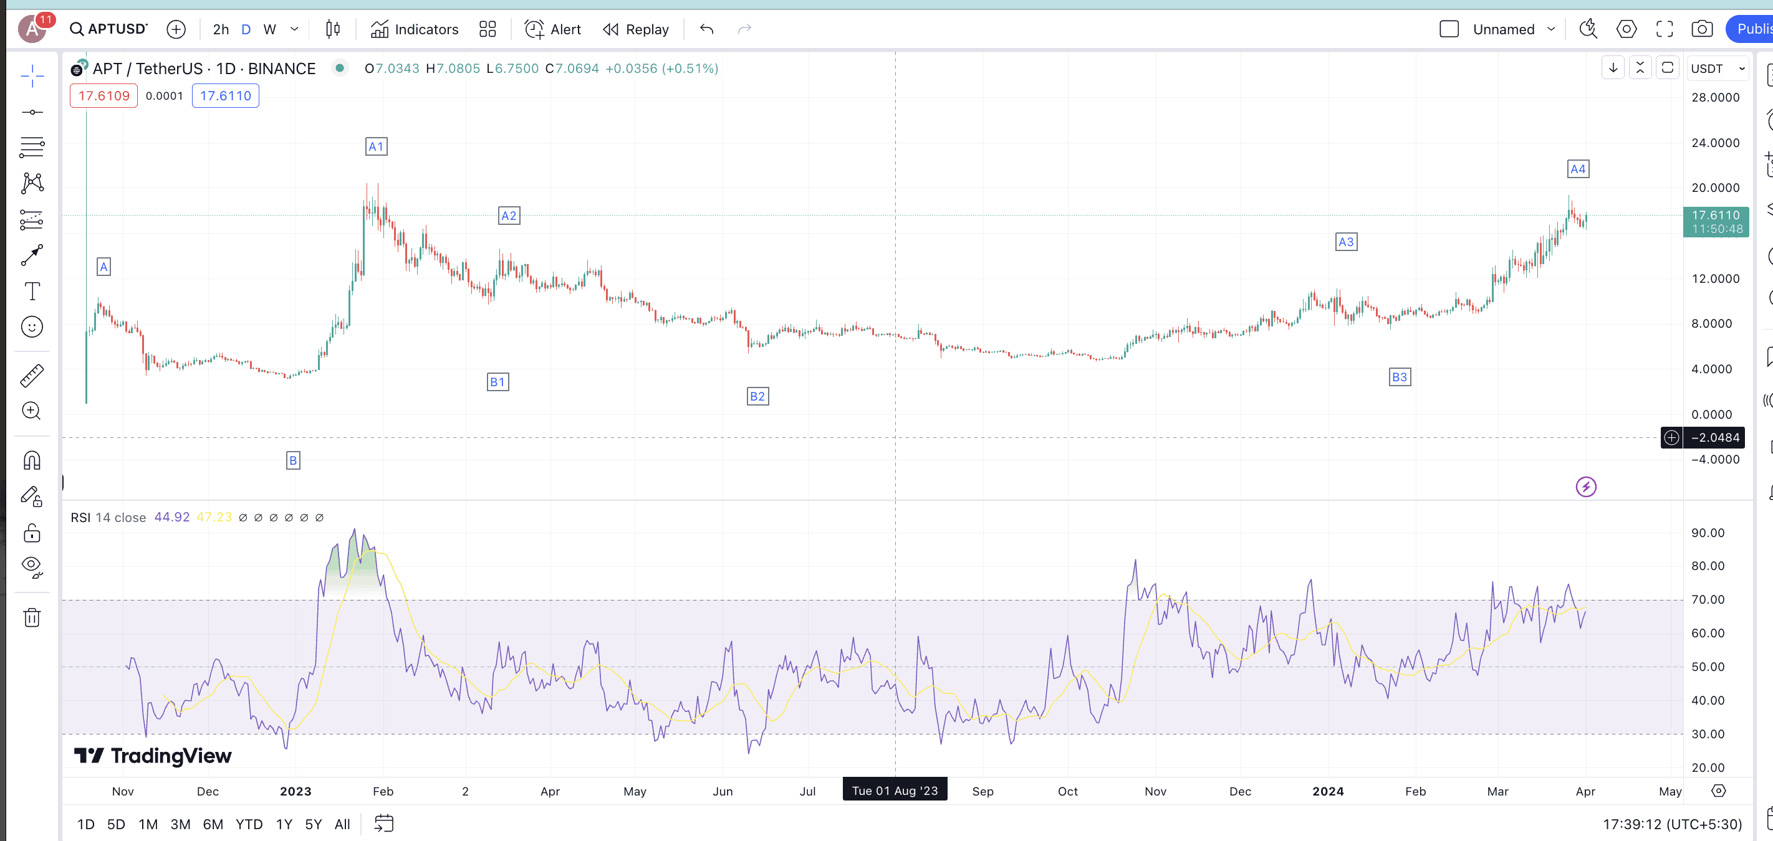This screenshot has height=841, width=1773.
Task: Start Replay mode
Action: tap(636, 29)
